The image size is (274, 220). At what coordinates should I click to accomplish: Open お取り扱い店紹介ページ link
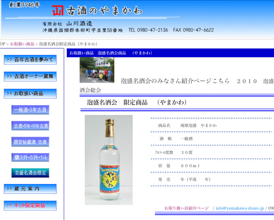(187, 208)
